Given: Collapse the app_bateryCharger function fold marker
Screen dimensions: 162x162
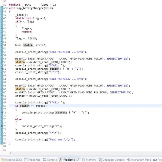Looking at the screenshot, I should pos(7,8).
